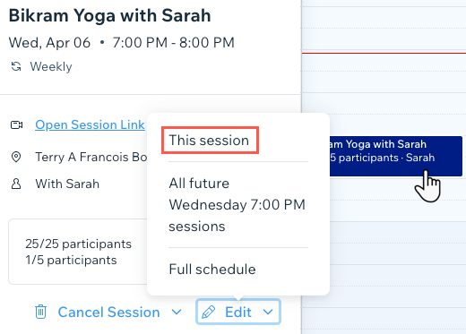Image resolution: width=466 pixels, height=334 pixels.
Task: Click the 25/25 participants box
Action: [x=78, y=252]
